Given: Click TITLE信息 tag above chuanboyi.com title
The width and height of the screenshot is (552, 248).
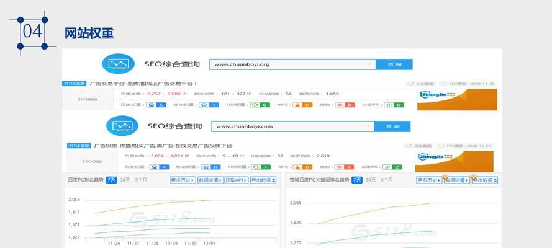Looking at the screenshot, I should tap(78, 146).
